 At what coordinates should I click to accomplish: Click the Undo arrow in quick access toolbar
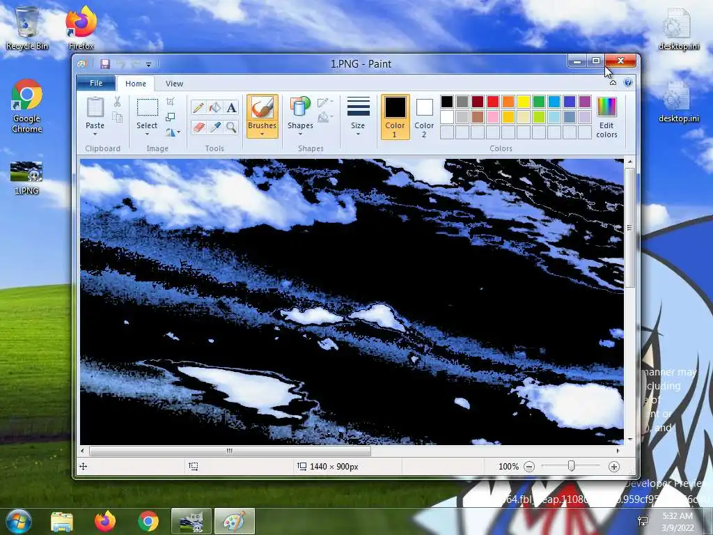[x=120, y=64]
